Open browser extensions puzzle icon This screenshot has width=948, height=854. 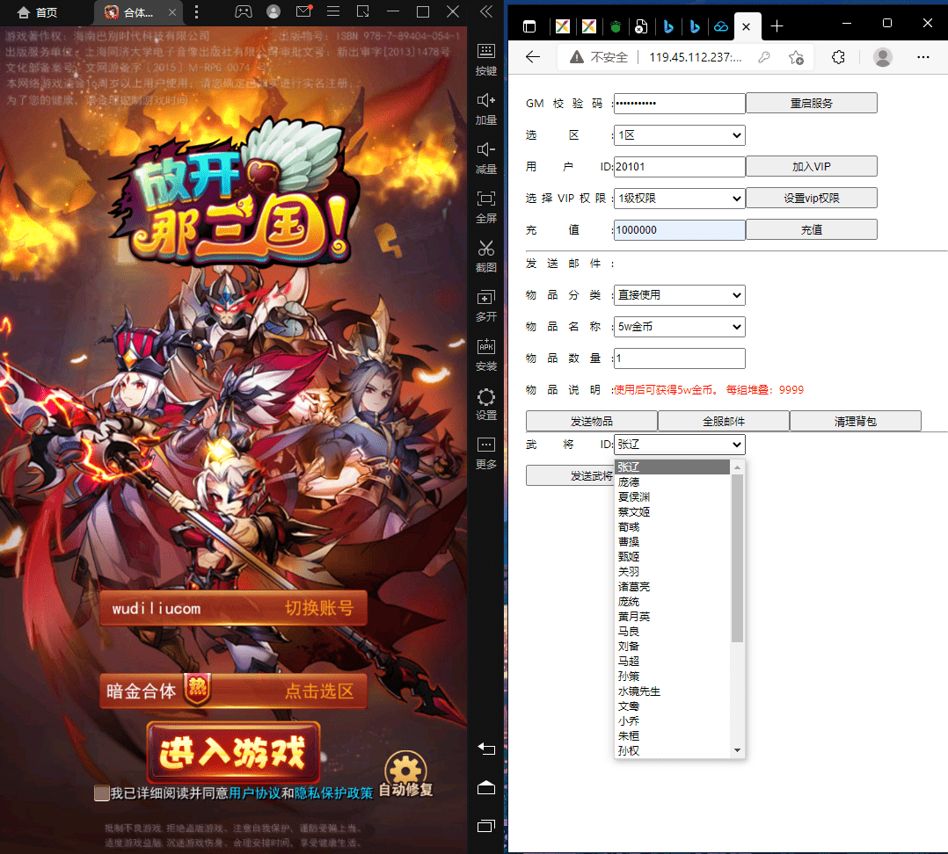point(838,57)
